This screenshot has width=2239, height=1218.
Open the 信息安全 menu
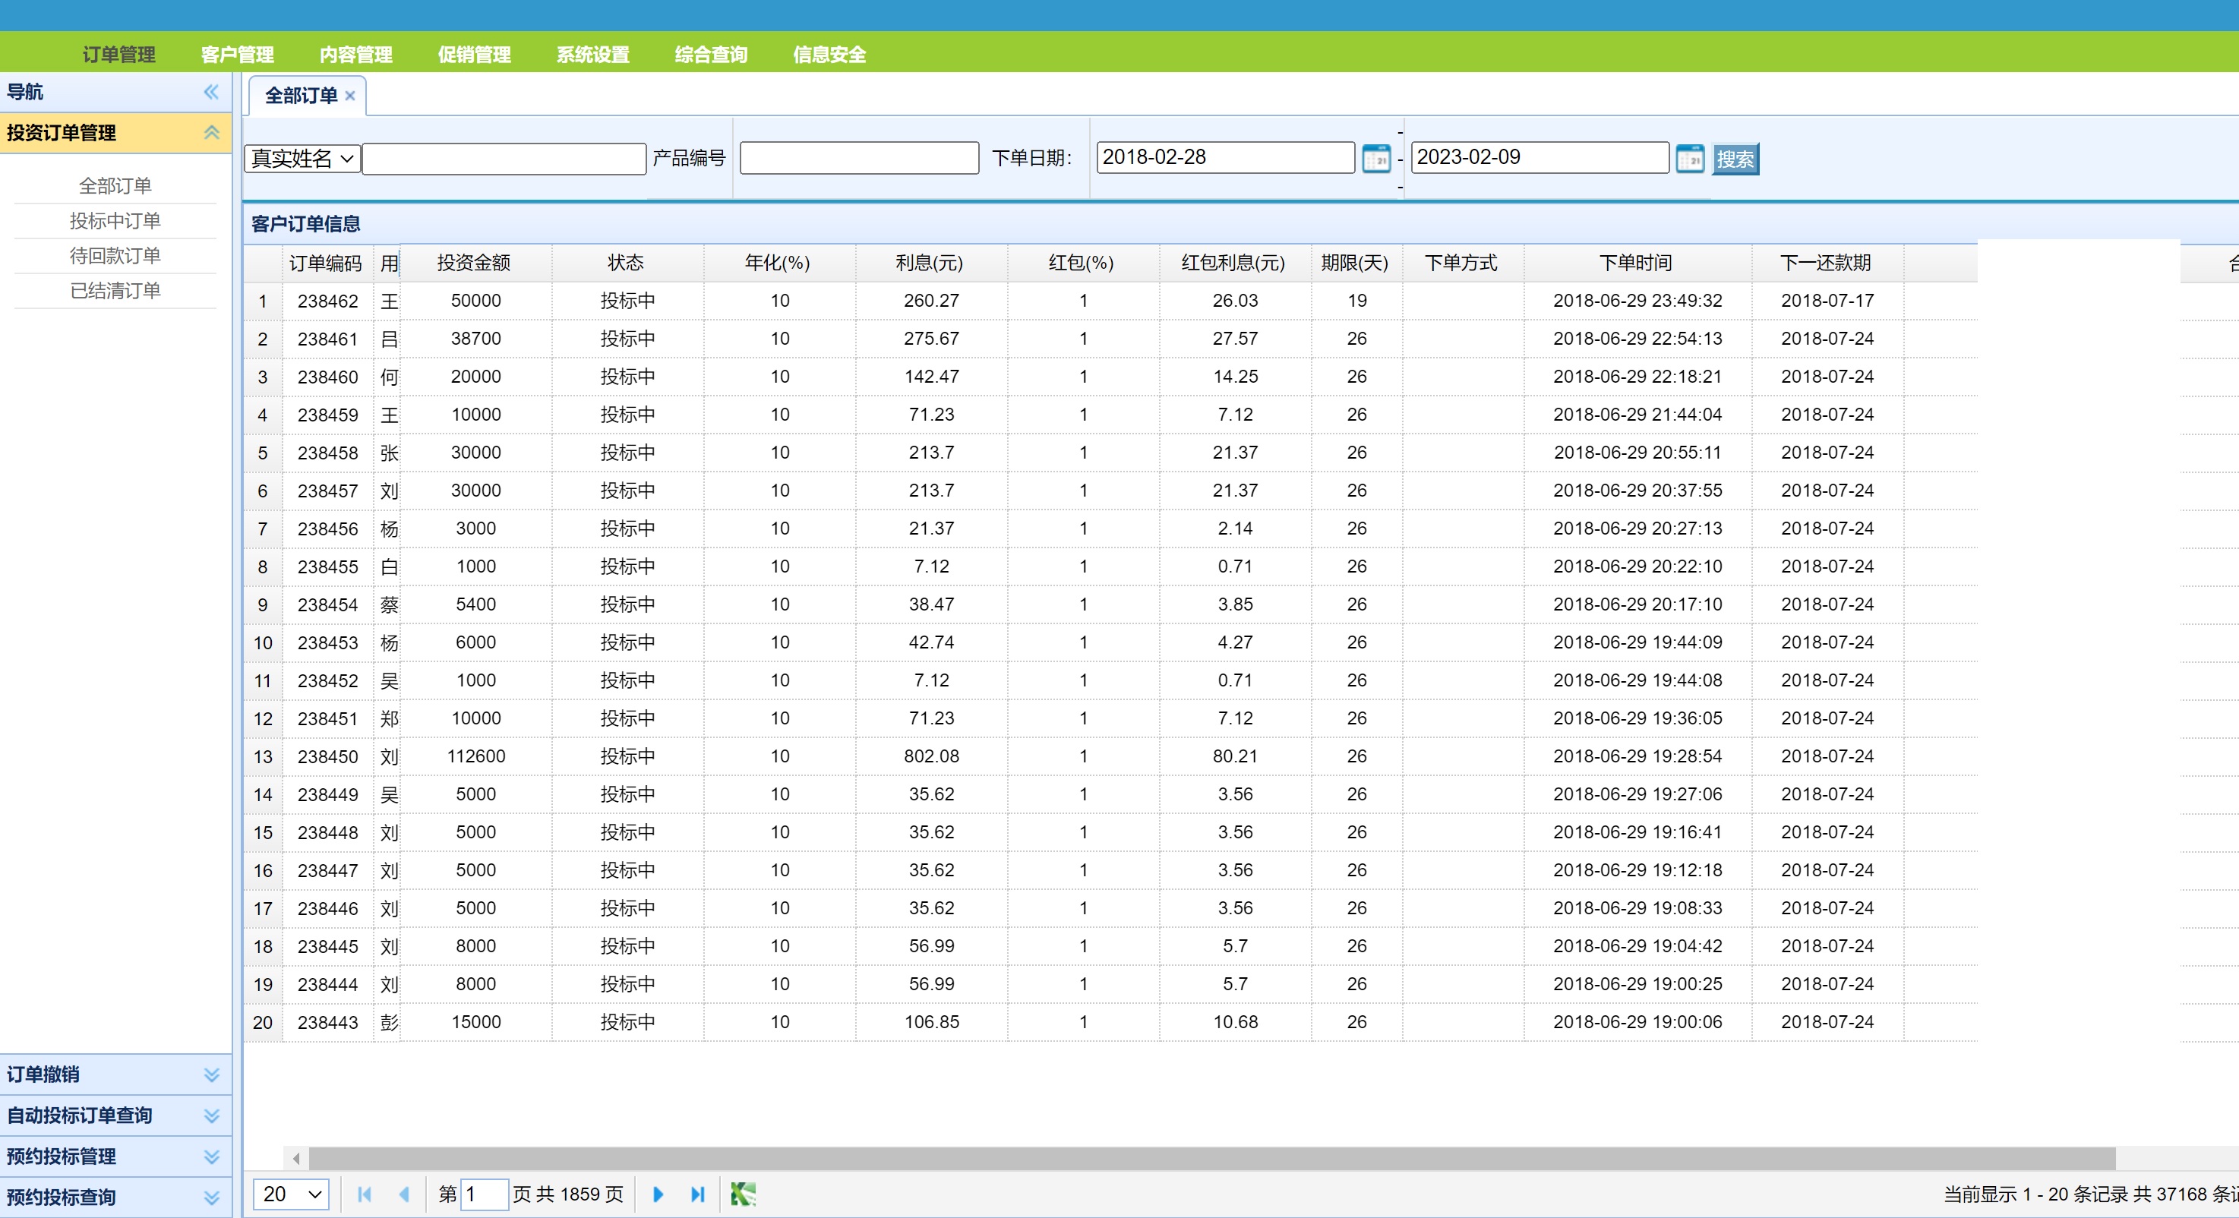pyautogui.click(x=829, y=54)
